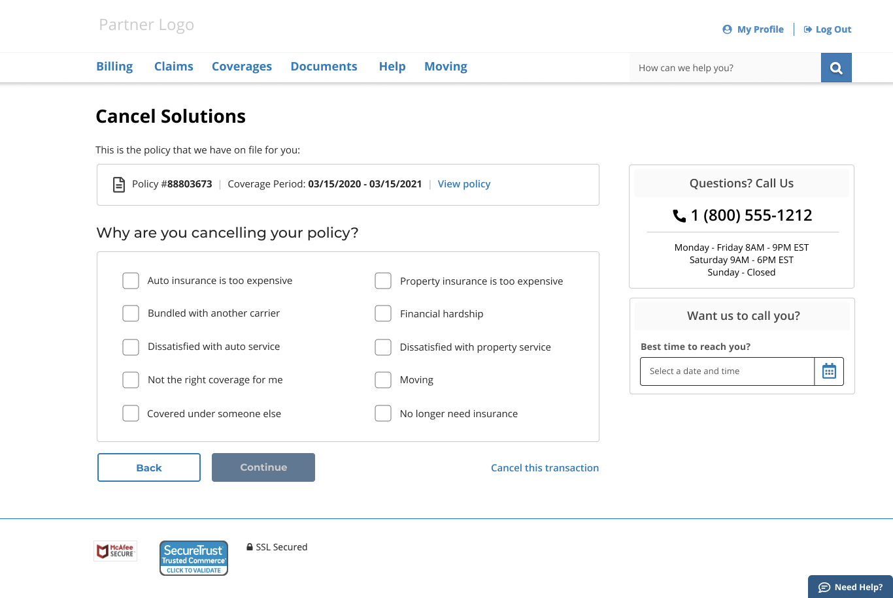Click the McAfee Secure badge
This screenshot has height=598, width=893.
[116, 551]
